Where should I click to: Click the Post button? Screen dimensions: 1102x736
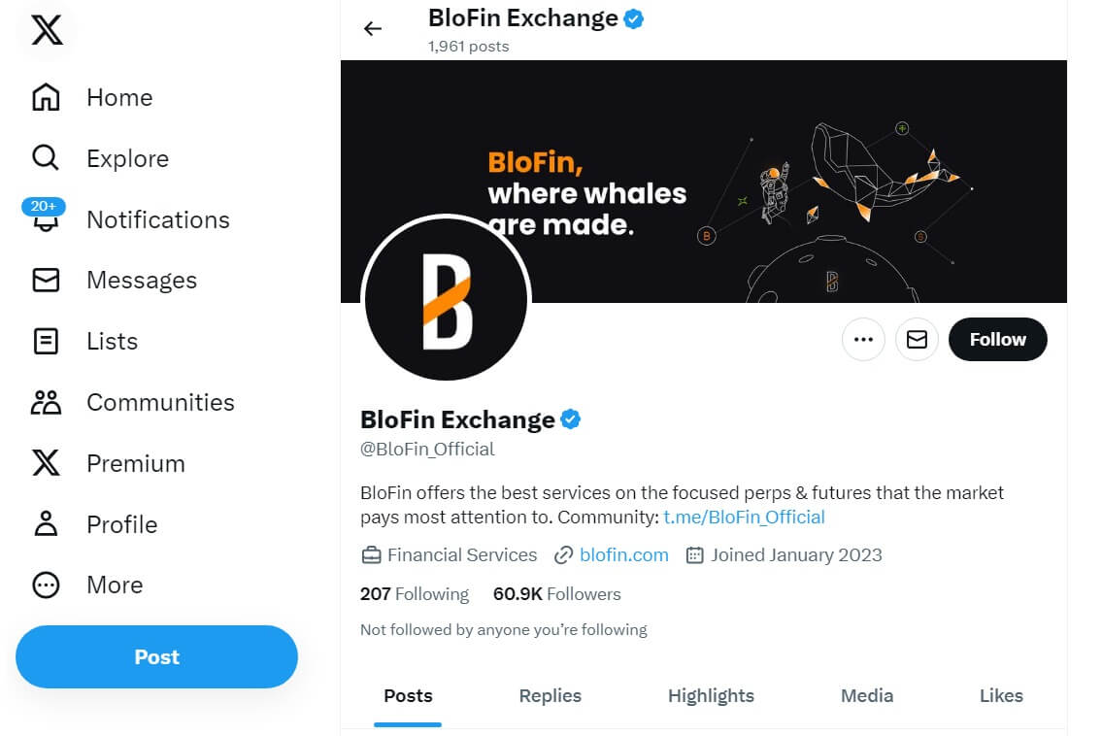156,656
